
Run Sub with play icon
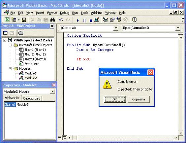coord(78,20)
